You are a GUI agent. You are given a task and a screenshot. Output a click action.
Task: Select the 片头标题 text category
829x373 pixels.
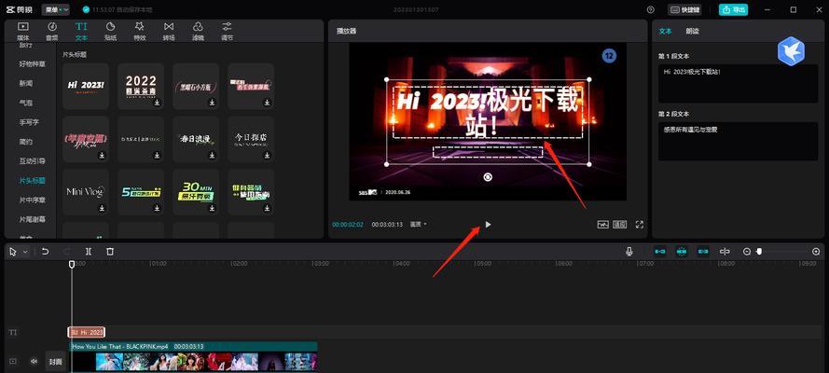(33, 180)
